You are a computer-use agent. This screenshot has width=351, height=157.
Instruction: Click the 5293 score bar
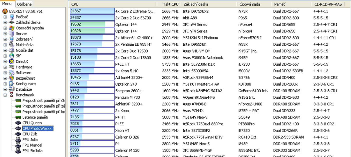coord(92,150)
